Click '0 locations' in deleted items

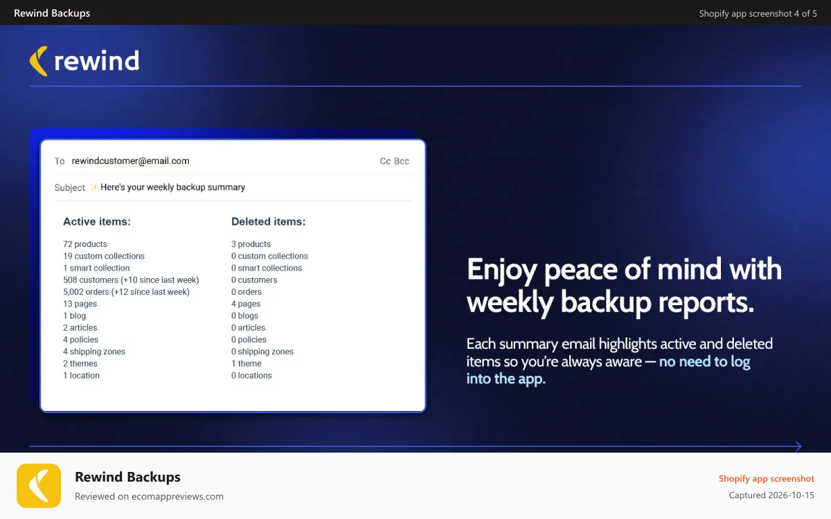[251, 376]
